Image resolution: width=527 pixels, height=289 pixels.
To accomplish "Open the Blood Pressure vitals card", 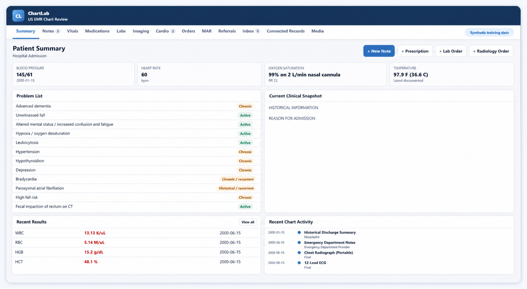I will click(74, 74).
